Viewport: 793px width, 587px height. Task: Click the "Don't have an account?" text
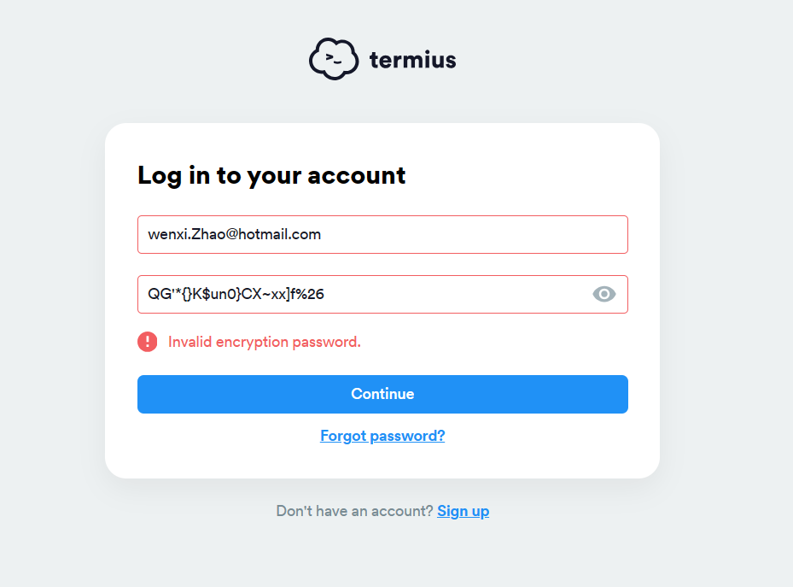[x=354, y=511]
